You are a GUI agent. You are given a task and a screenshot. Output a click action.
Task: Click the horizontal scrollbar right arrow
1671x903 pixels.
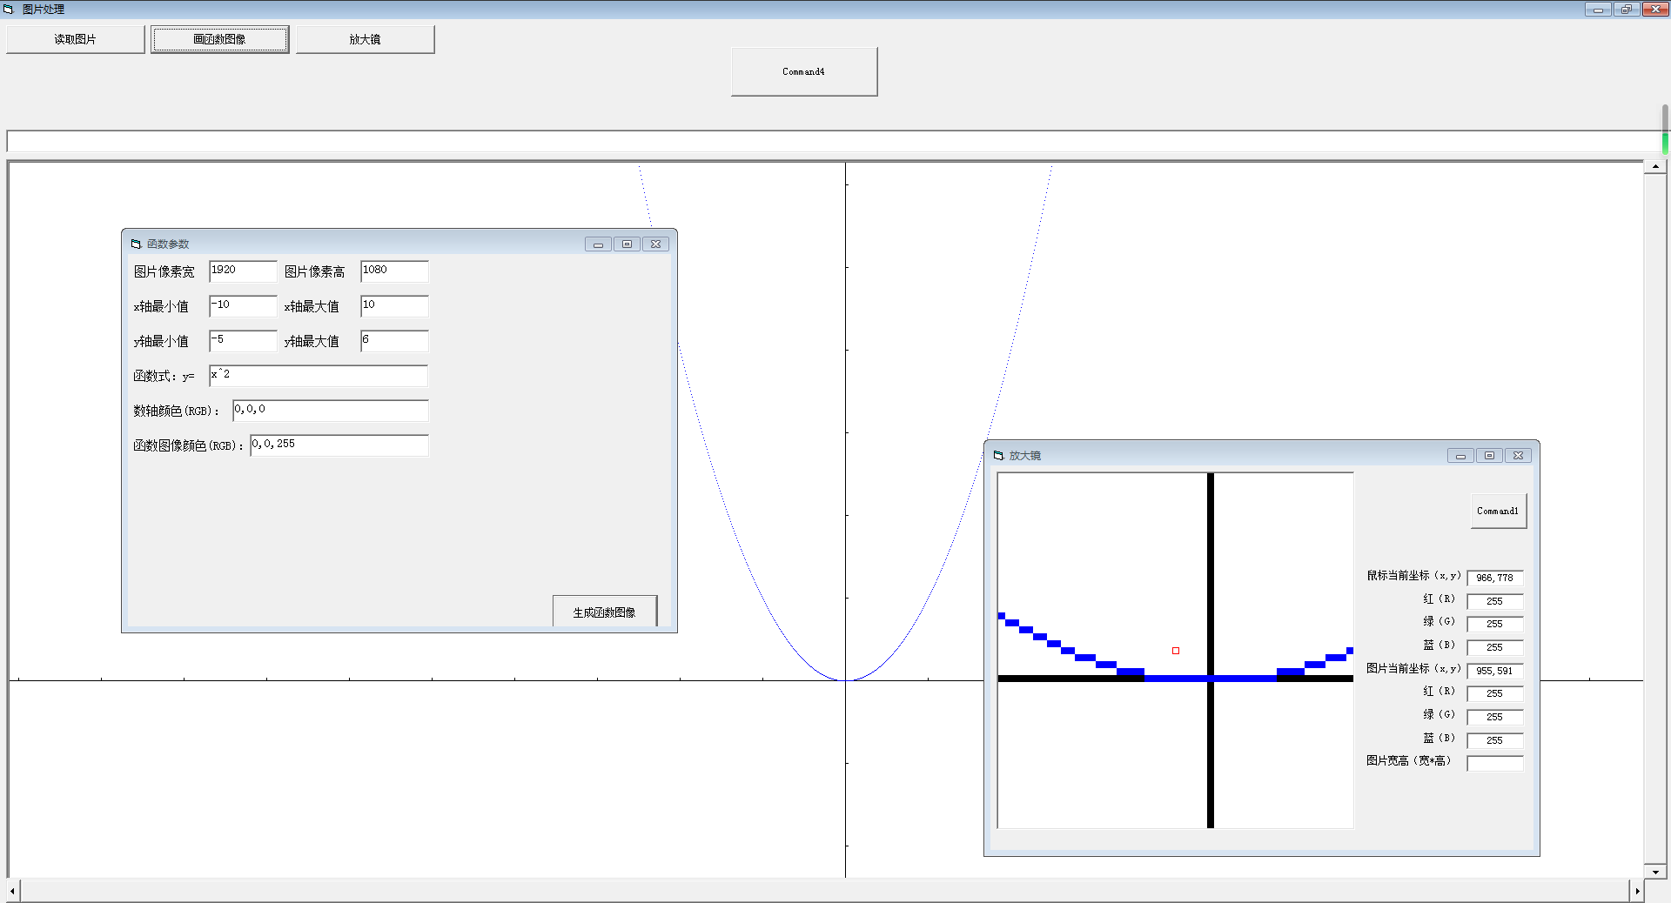tap(1637, 891)
